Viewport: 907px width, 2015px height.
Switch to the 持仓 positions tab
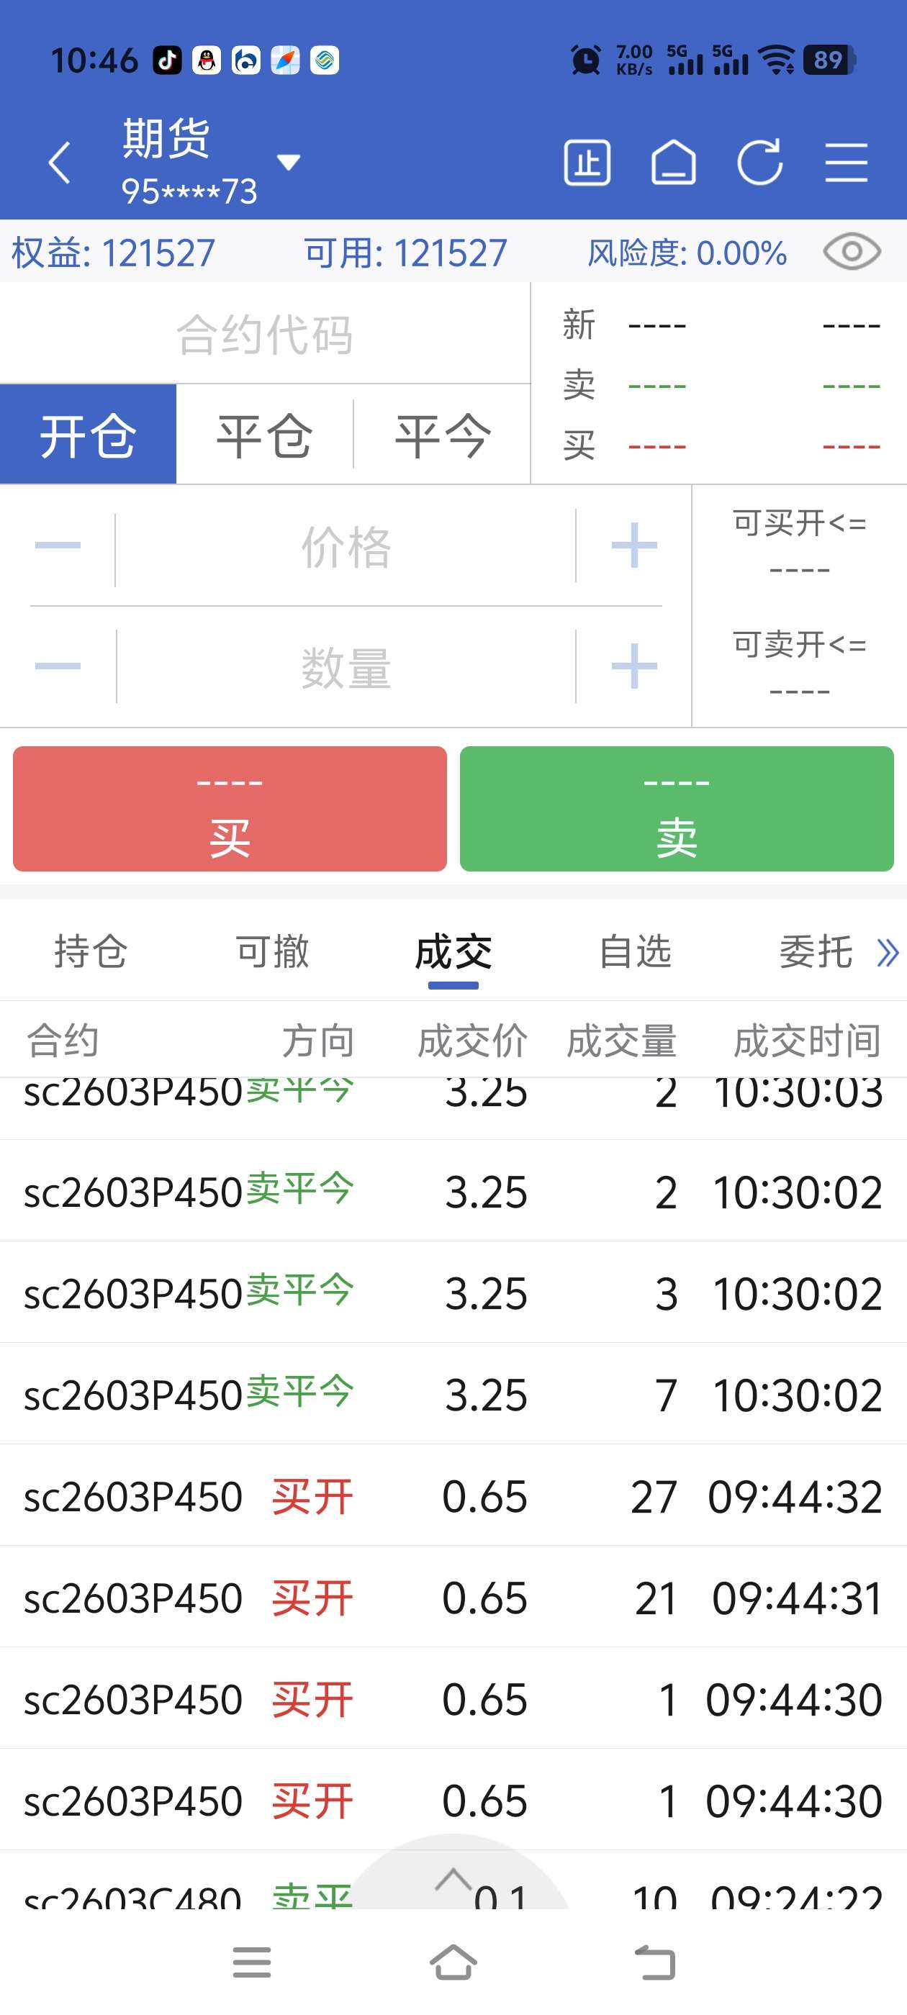pyautogui.click(x=90, y=953)
